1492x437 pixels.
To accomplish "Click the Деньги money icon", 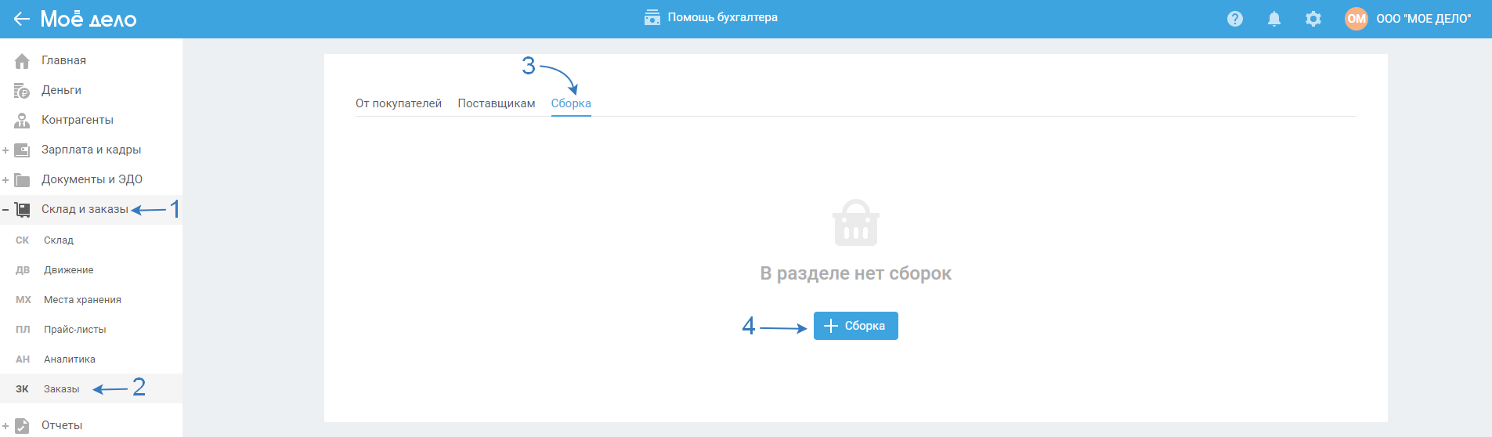I will click(22, 91).
